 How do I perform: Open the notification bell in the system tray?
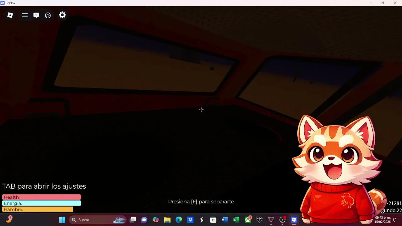tap(395, 220)
